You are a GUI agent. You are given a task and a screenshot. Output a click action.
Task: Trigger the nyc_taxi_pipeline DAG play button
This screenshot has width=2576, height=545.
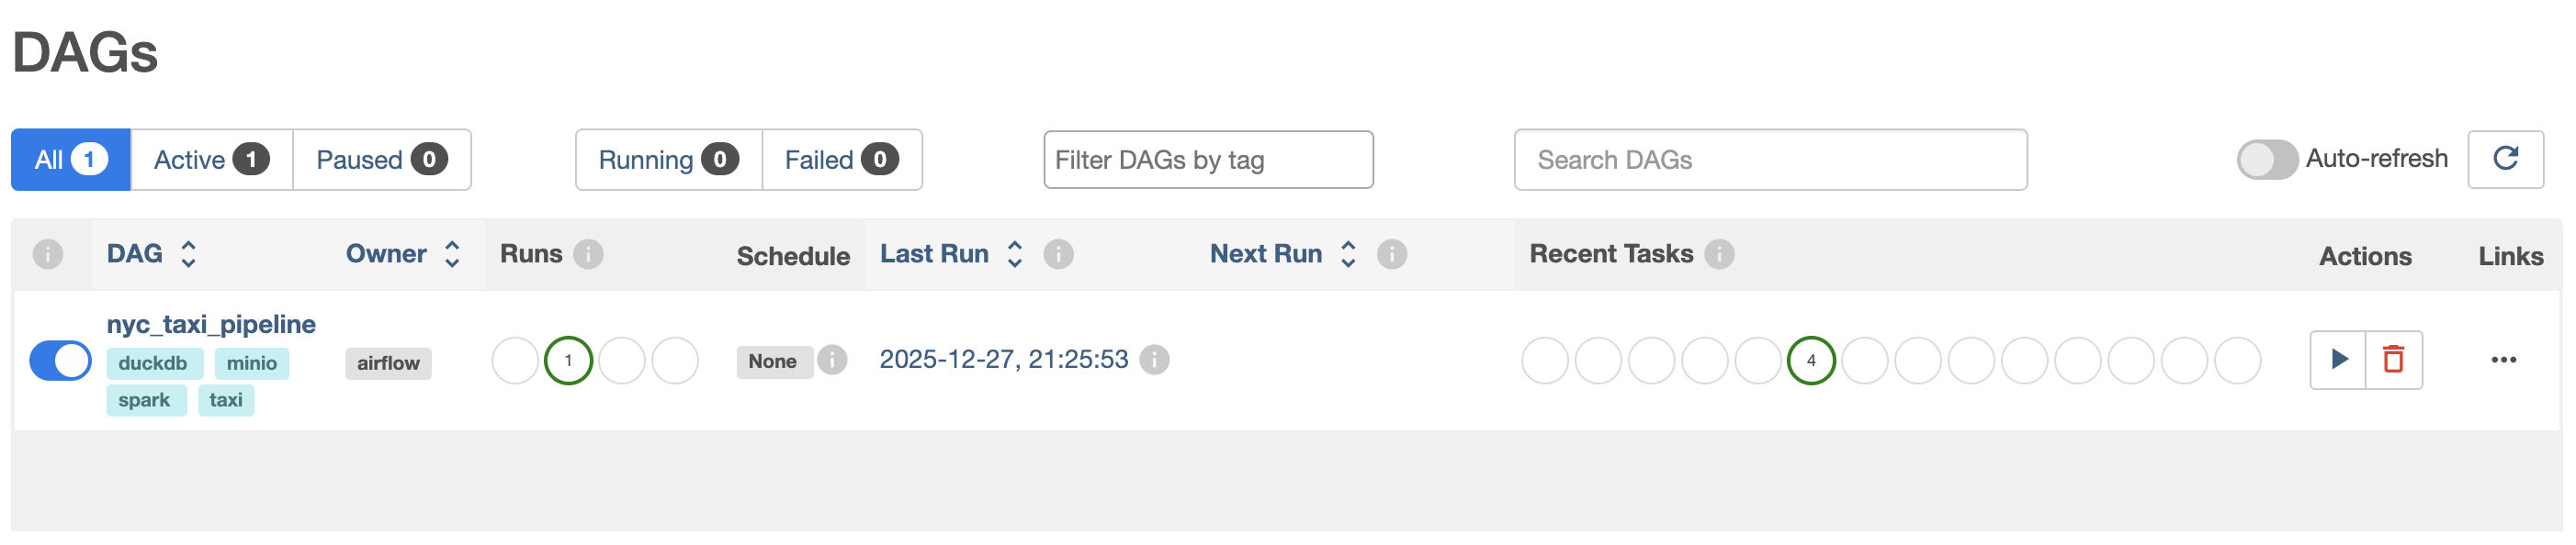tap(2338, 360)
